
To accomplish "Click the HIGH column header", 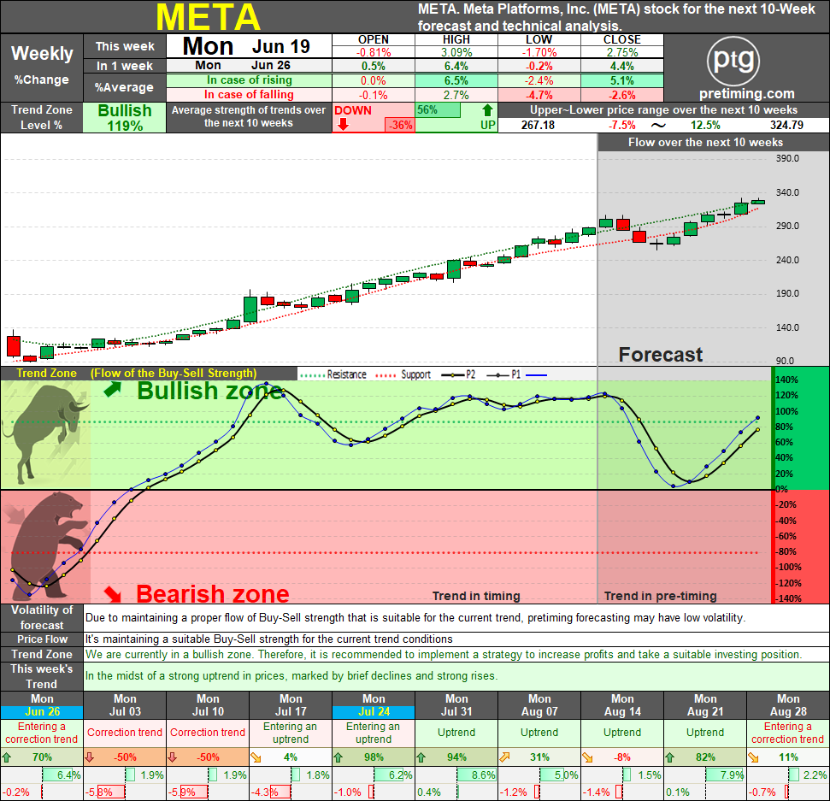I will tap(456, 39).
